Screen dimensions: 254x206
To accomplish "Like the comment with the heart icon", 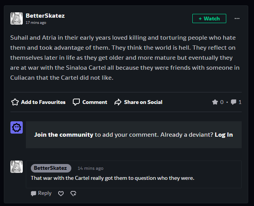I will (x=61, y=193).
